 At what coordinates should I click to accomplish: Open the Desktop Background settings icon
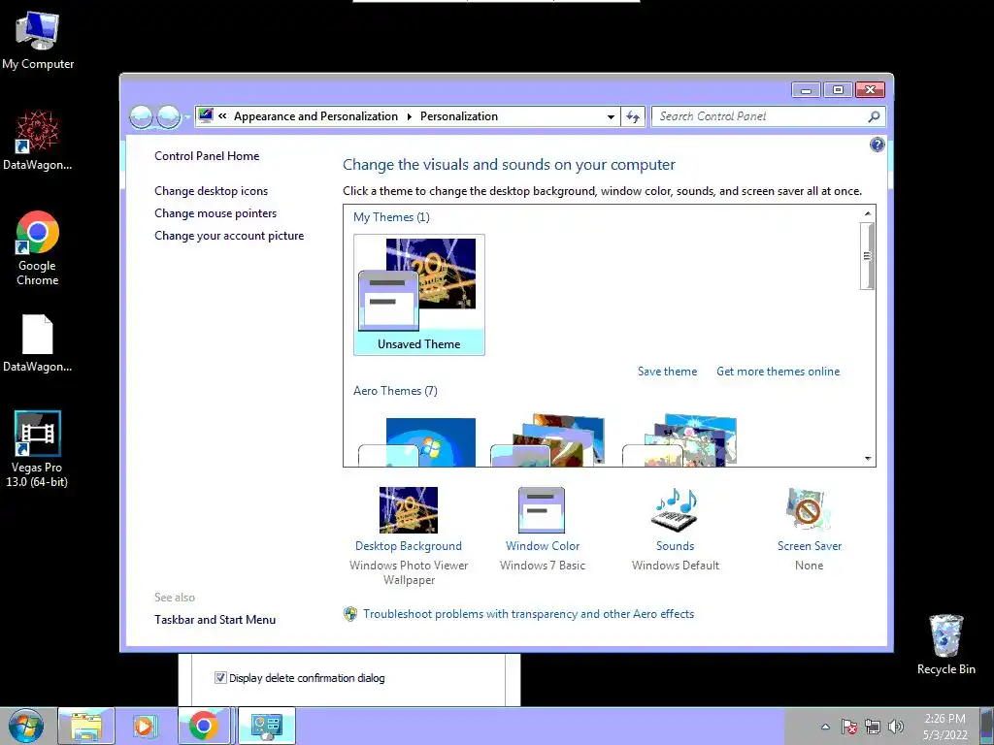(409, 510)
